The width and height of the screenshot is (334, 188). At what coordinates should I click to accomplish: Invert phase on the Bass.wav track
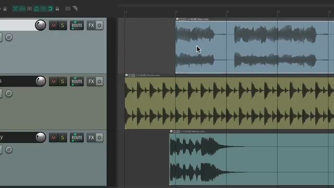[x=9, y=37]
